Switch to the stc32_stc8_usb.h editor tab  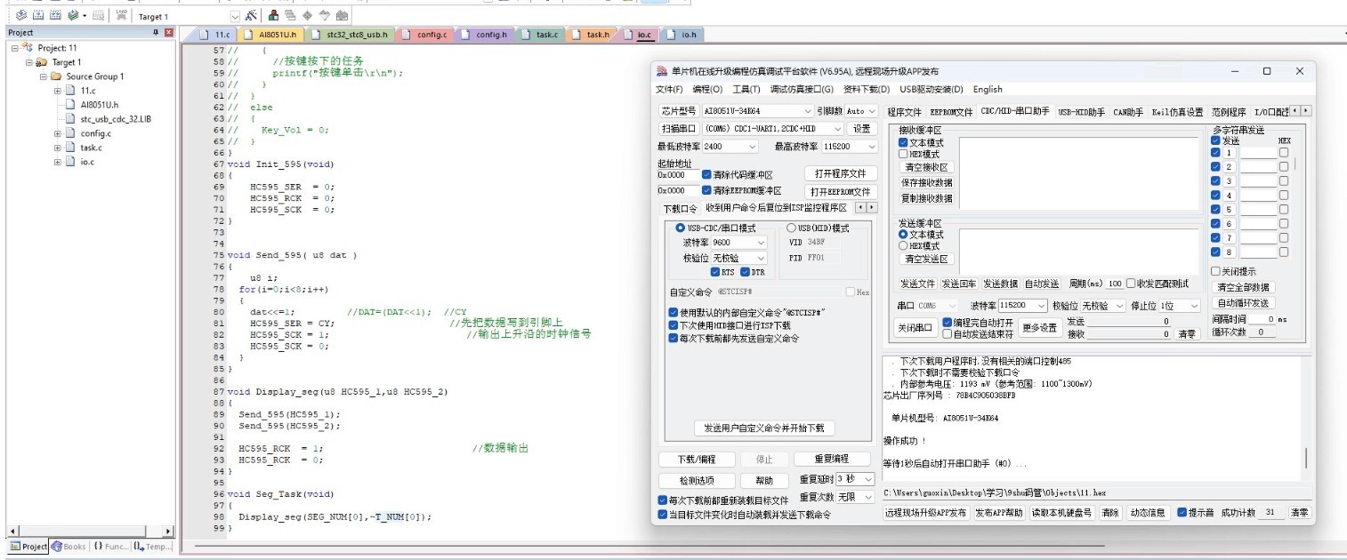[350, 35]
